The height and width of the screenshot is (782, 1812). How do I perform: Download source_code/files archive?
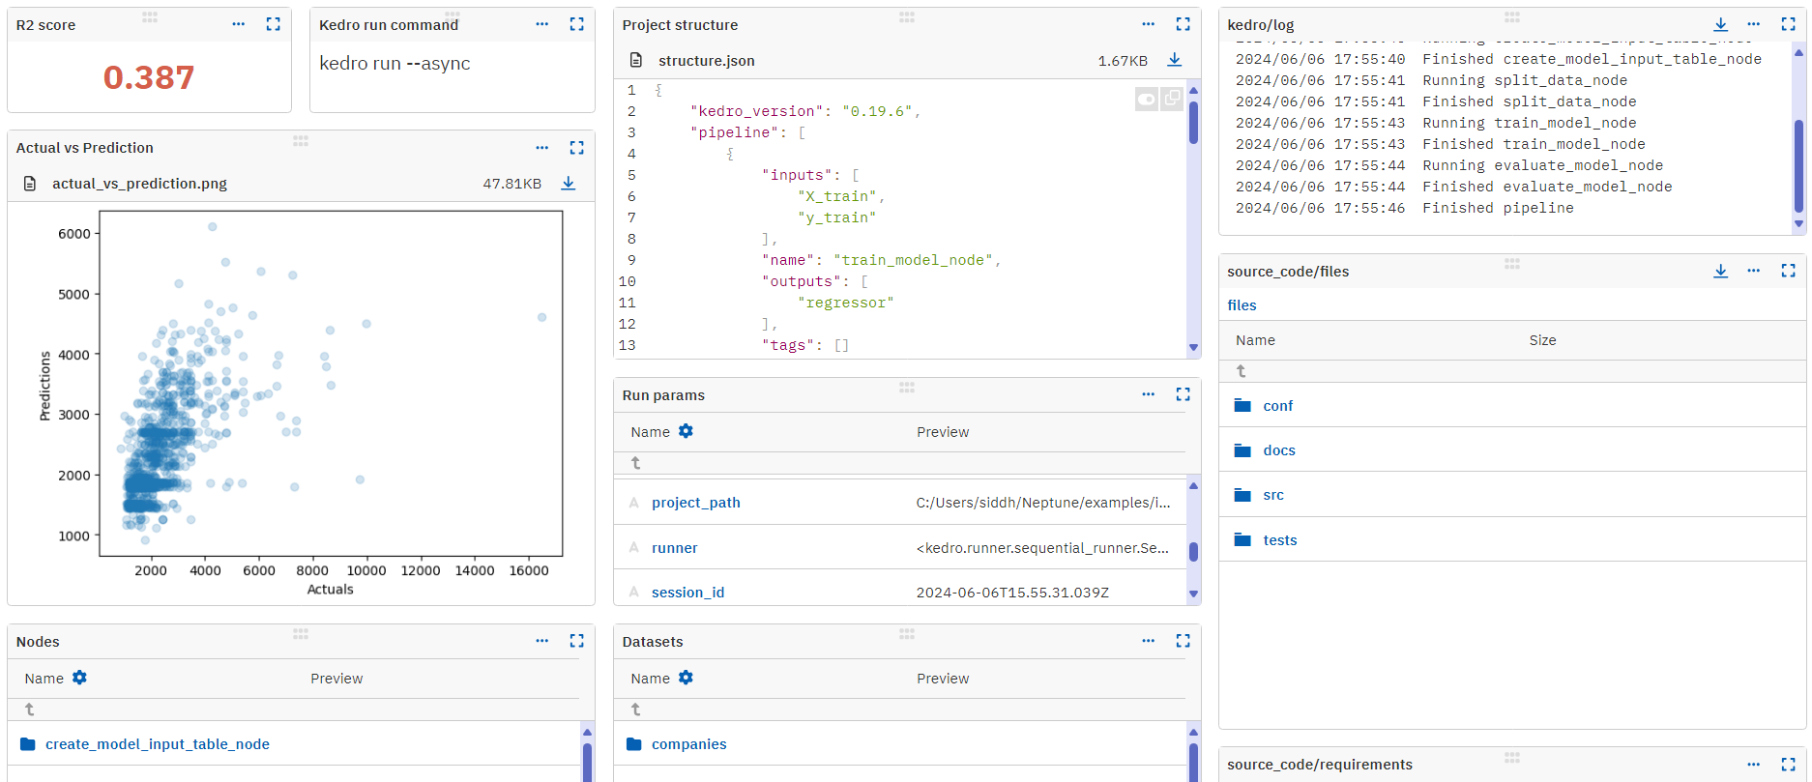(1720, 271)
